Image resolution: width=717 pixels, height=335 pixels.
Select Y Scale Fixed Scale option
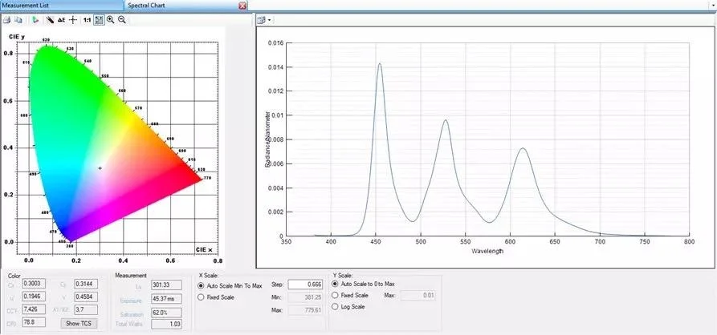click(x=350, y=295)
